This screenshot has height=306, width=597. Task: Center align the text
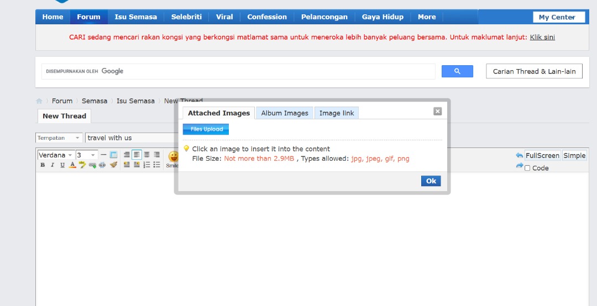coord(146,155)
